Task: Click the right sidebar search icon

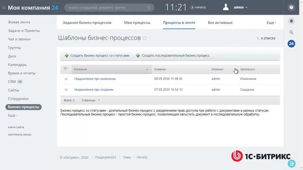Action: coord(291,33)
